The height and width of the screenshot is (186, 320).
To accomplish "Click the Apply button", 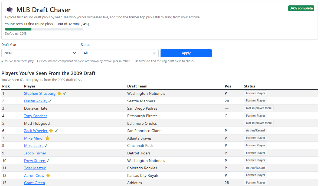I will point(186,53).
